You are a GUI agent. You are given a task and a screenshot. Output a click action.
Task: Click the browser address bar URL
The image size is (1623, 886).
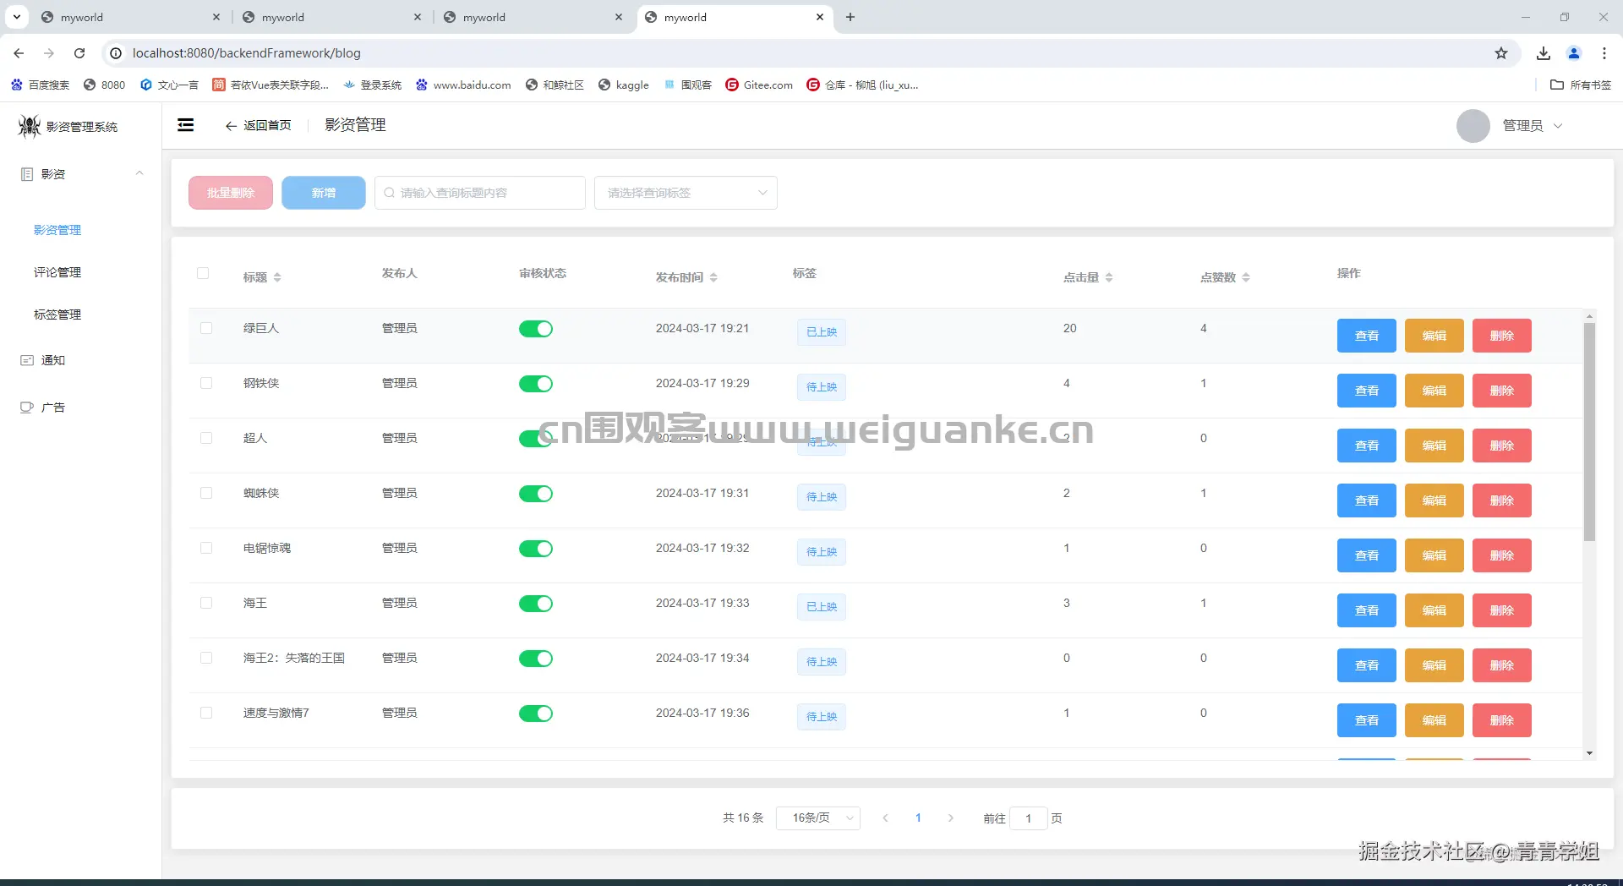(247, 53)
